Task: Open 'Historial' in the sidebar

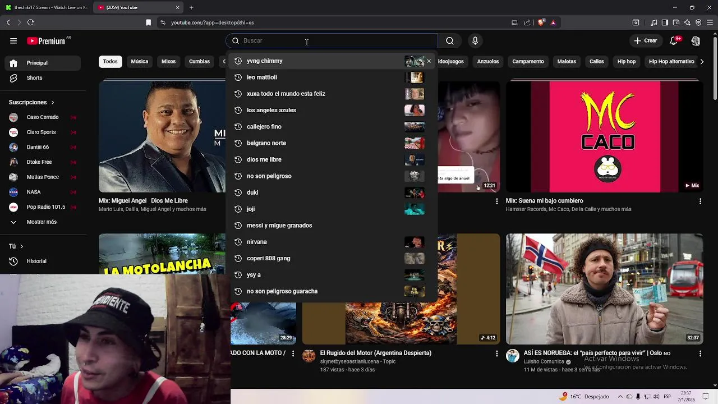Action: coord(44,261)
